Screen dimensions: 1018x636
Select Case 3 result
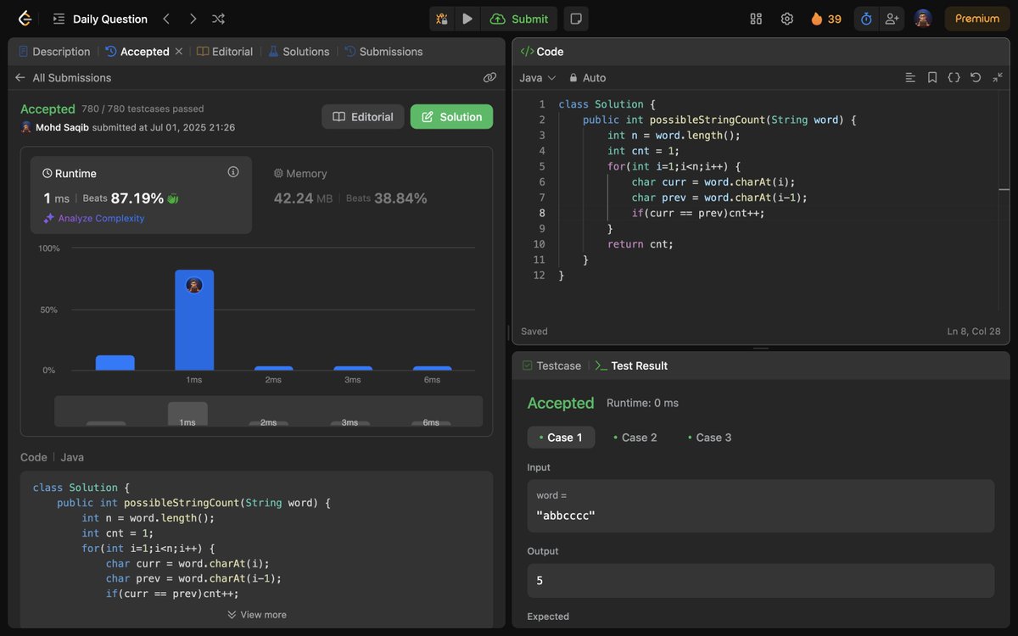point(710,438)
